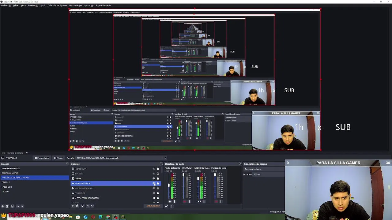Open MICRO NORMAL three-dot options
Image resolution: width=392 pixels, height=220 pixels.
[x=204, y=201]
